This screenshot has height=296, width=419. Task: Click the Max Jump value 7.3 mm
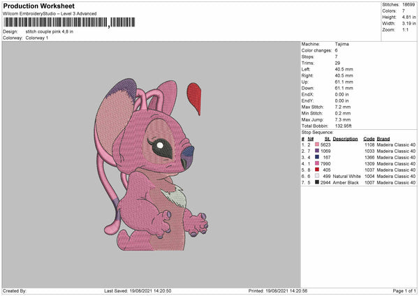point(343,119)
